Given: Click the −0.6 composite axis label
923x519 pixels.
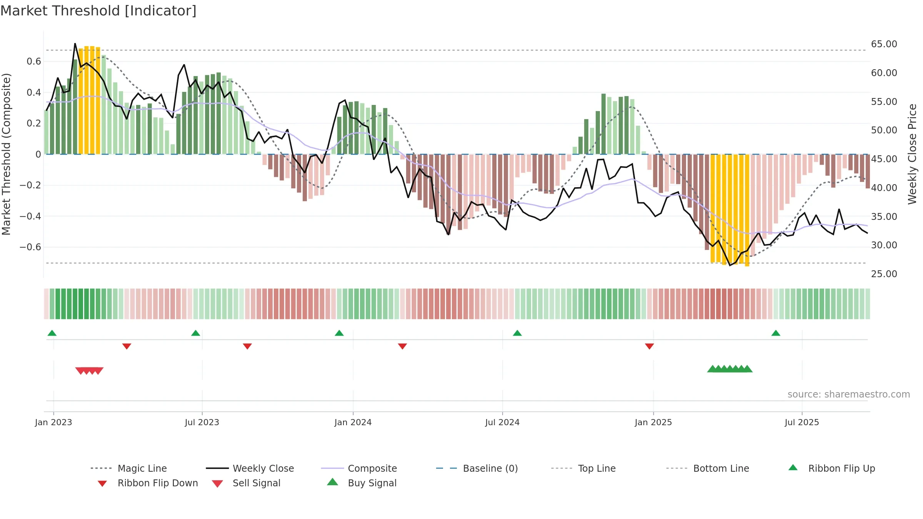Looking at the screenshot, I should (x=30, y=247).
